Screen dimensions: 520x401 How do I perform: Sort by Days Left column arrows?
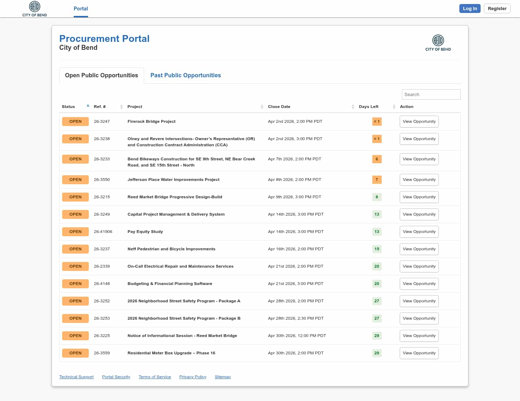tap(394, 107)
